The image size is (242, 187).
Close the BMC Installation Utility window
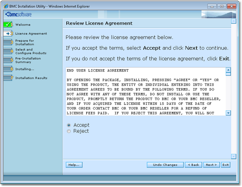click(x=232, y=6)
